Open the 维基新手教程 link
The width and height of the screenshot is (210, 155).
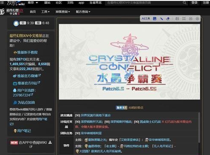click(x=27, y=52)
